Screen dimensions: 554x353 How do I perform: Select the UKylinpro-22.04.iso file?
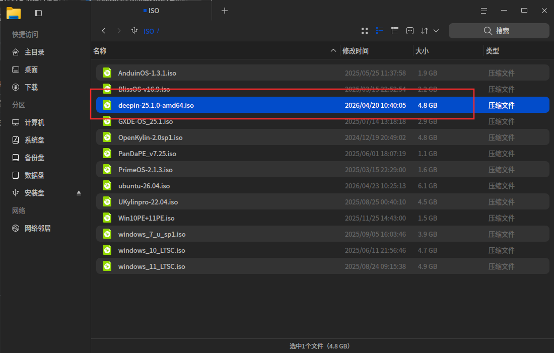(322, 202)
